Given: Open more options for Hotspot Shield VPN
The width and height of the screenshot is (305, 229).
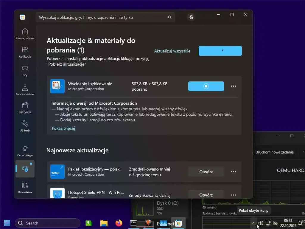Looking at the screenshot, I should coord(234,195).
